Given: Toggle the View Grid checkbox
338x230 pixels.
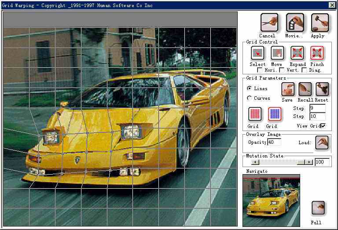Looking at the screenshot, I should click(323, 126).
